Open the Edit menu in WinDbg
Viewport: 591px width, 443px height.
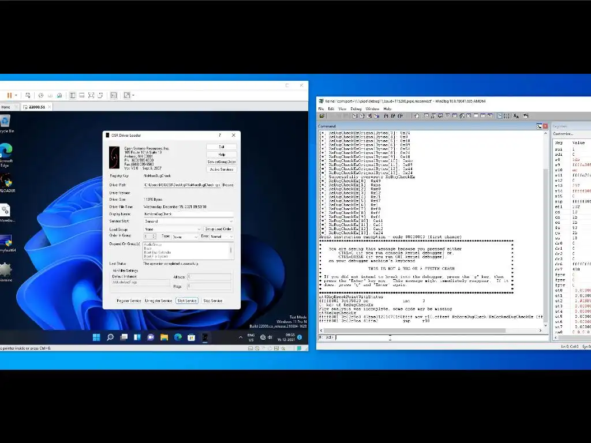331,109
